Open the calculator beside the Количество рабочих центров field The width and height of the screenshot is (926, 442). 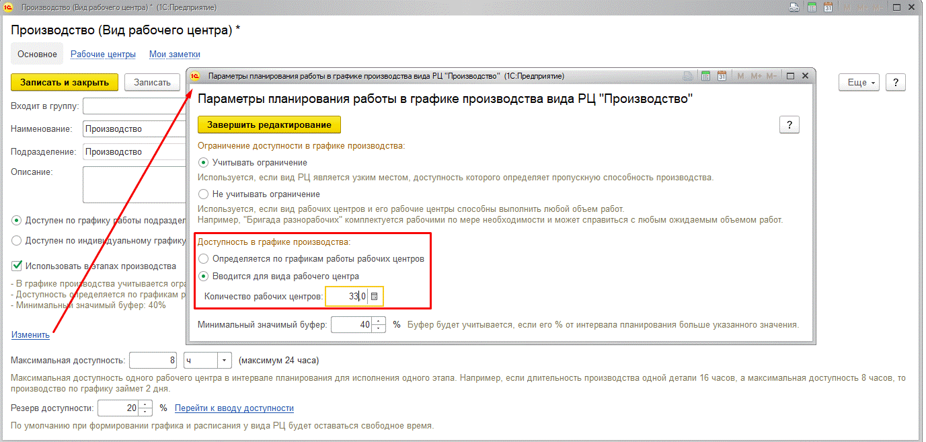[x=374, y=296]
